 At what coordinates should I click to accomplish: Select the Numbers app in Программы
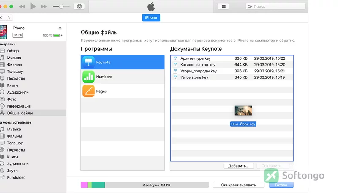(x=123, y=77)
